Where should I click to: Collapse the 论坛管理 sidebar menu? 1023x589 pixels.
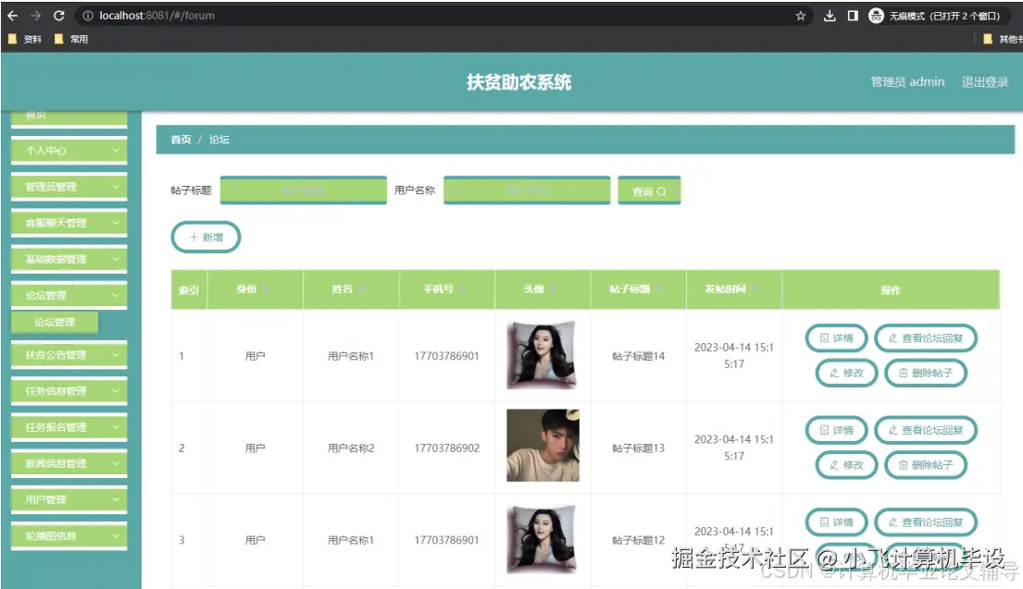(x=69, y=295)
